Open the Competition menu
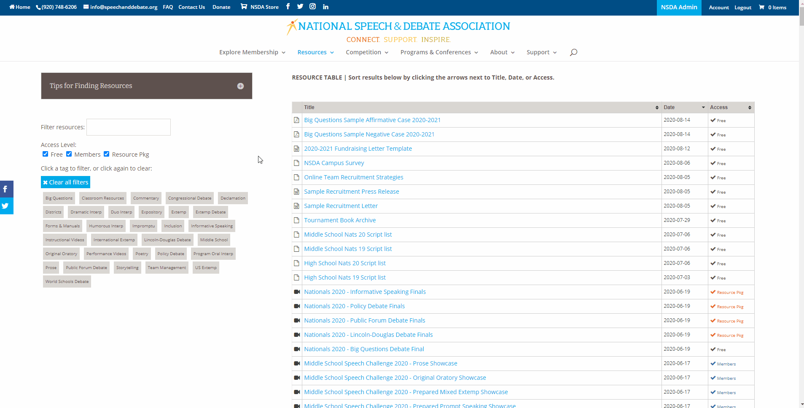 coord(367,52)
